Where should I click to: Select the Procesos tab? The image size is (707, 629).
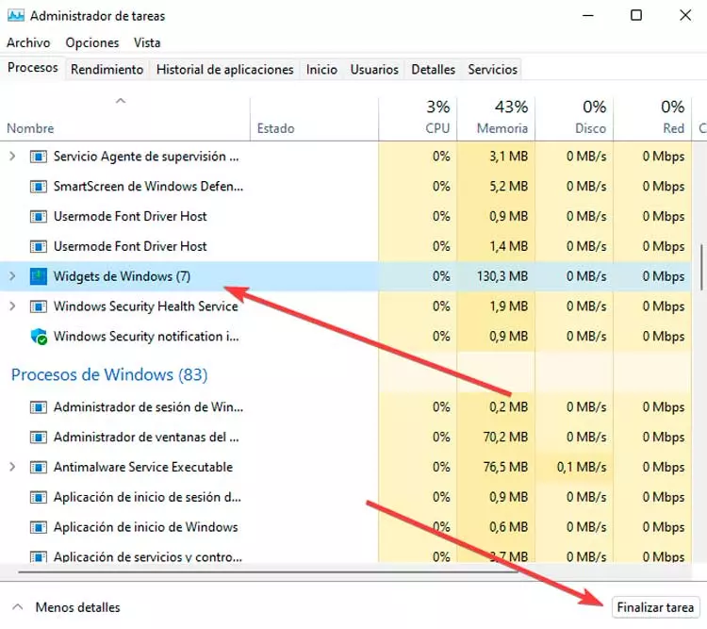tap(33, 68)
